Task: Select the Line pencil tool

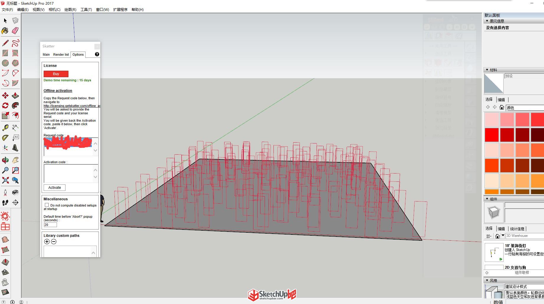Action: (5, 43)
